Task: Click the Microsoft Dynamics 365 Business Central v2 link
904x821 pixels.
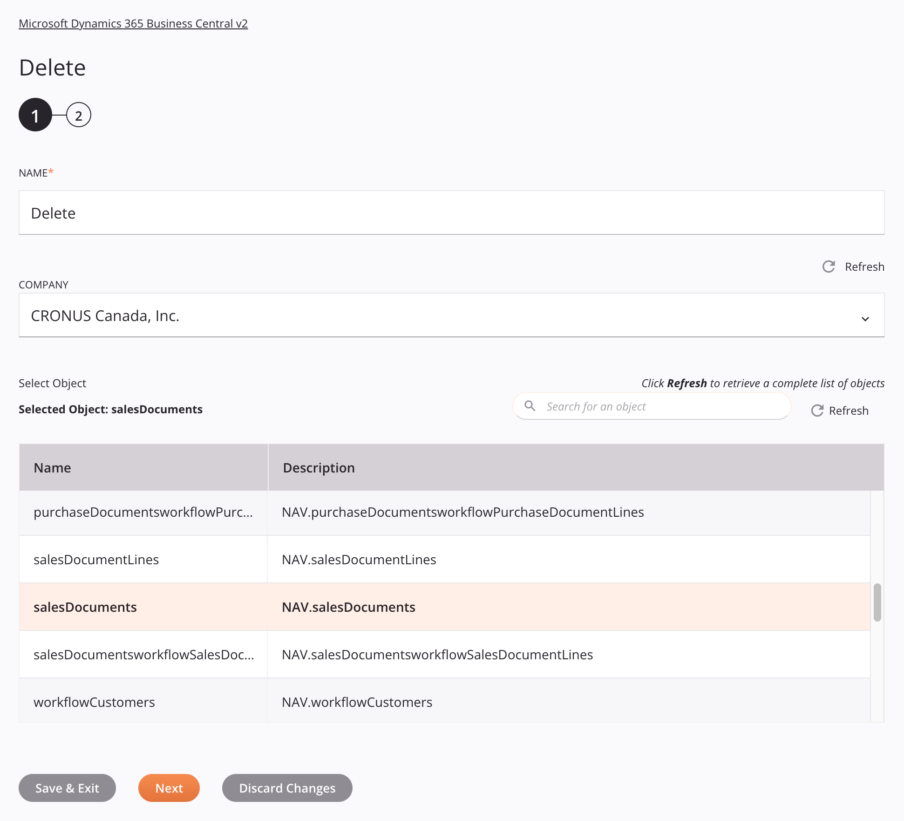Action: point(133,23)
